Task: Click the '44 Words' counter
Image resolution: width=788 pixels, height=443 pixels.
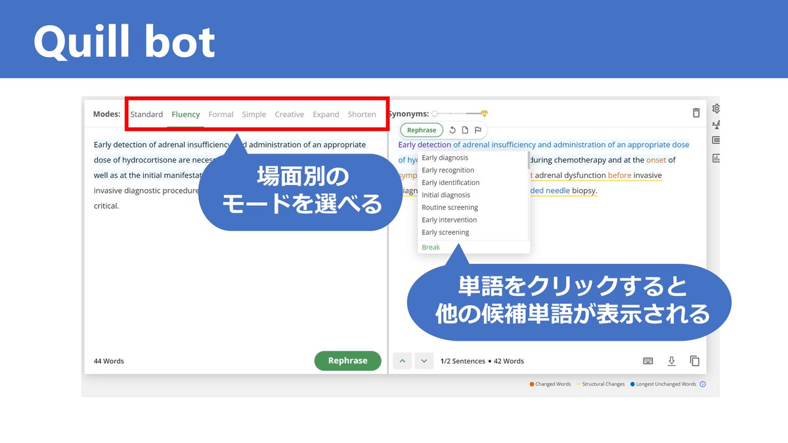Action: (109, 361)
